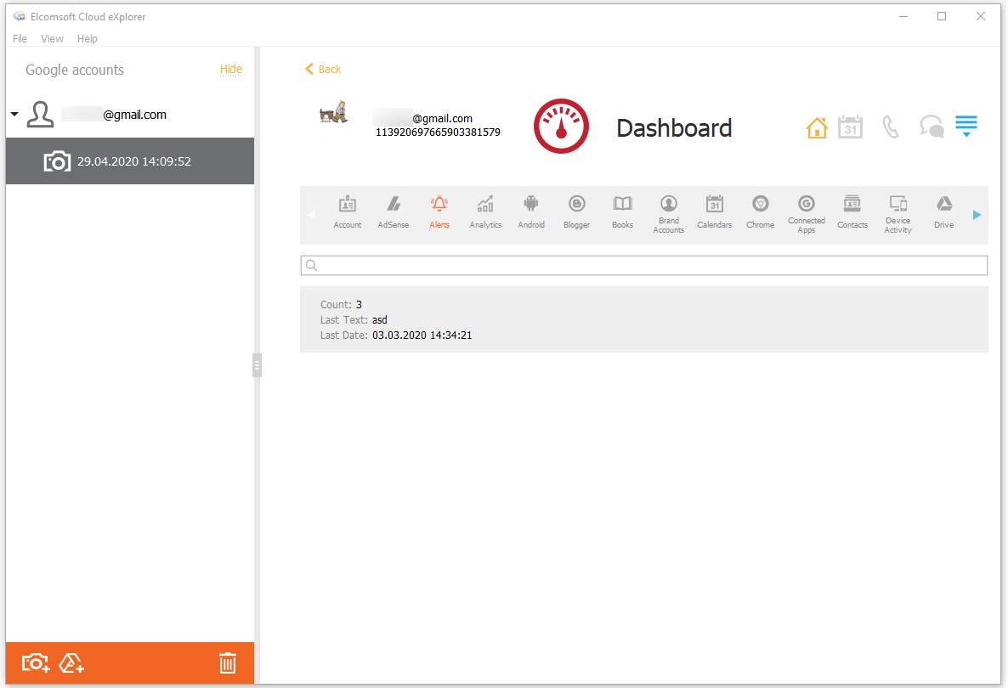Select the Connected Apps category
1008x688 pixels.
[x=806, y=212]
